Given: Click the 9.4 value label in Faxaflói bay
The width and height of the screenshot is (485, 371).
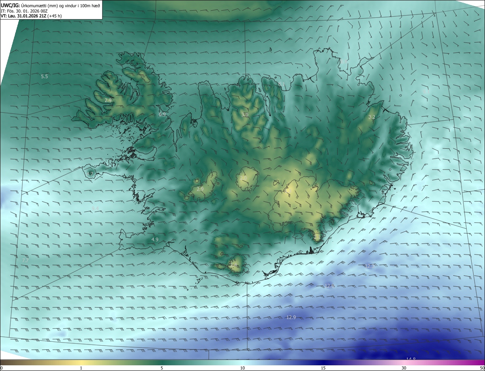Looking at the screenshot, I should coord(95,209).
